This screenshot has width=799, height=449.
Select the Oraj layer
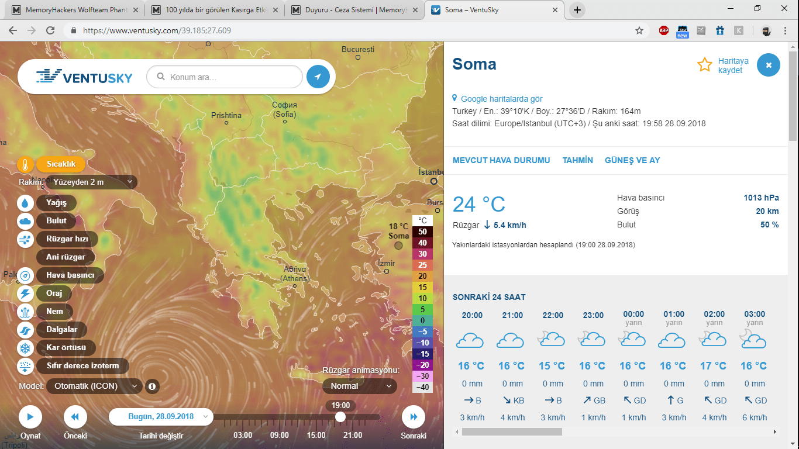54,293
